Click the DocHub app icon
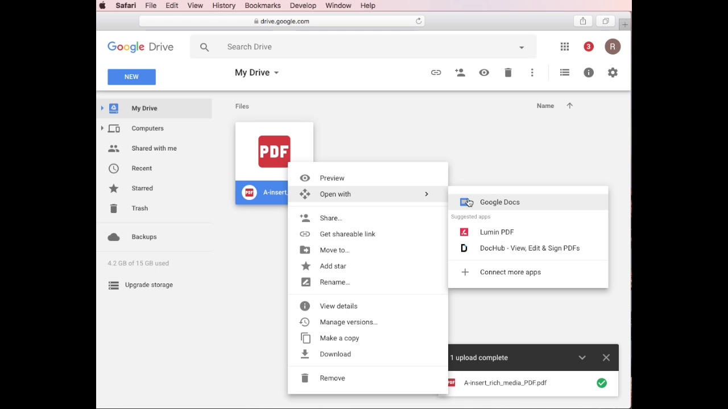 [464, 248]
